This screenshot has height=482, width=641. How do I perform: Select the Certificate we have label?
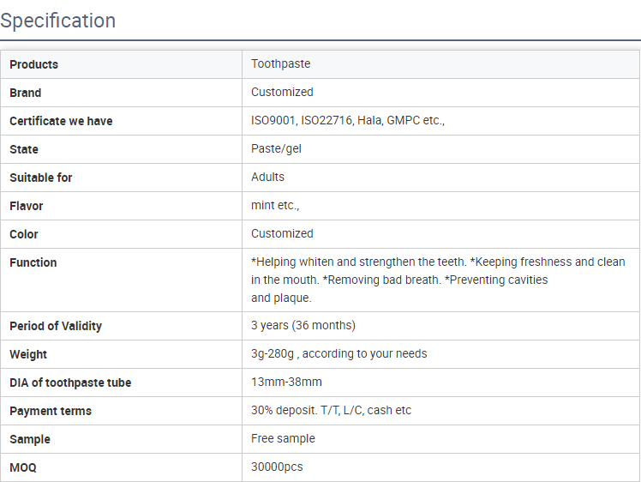[61, 121]
